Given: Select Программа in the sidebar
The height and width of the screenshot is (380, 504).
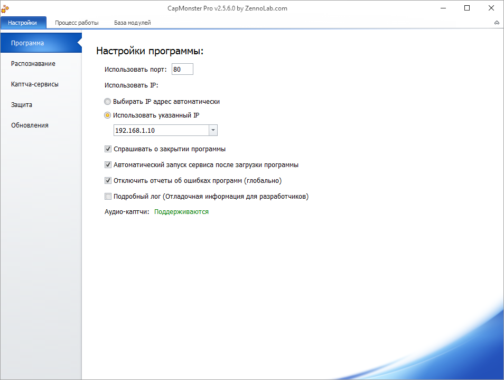Looking at the screenshot, I should click(x=41, y=43).
